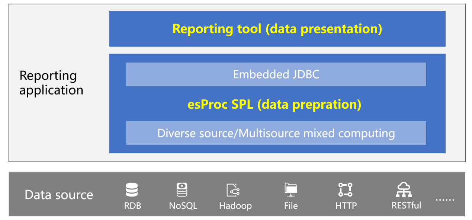This screenshot has height=220, width=472.
Task: Click the 'Data source' label
Action: [59, 195]
